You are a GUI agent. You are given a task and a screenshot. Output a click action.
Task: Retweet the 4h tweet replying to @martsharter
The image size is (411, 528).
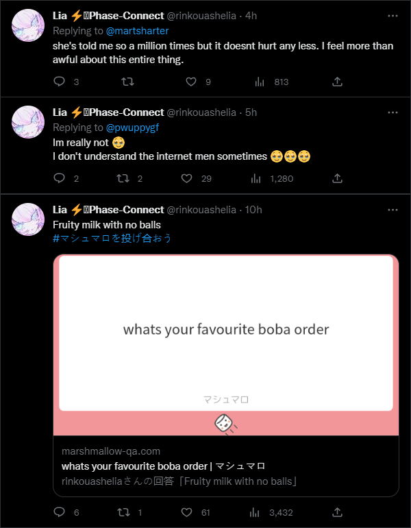[x=128, y=82]
